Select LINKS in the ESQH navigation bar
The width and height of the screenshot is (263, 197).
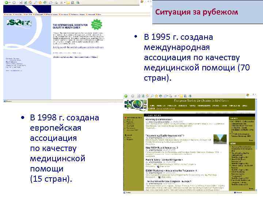pos(244,106)
